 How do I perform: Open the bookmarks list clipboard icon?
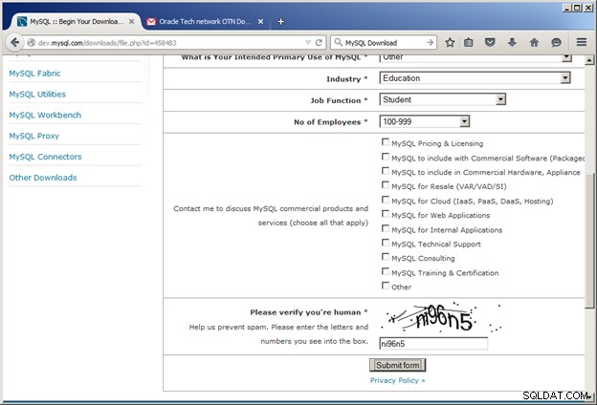[x=468, y=43]
